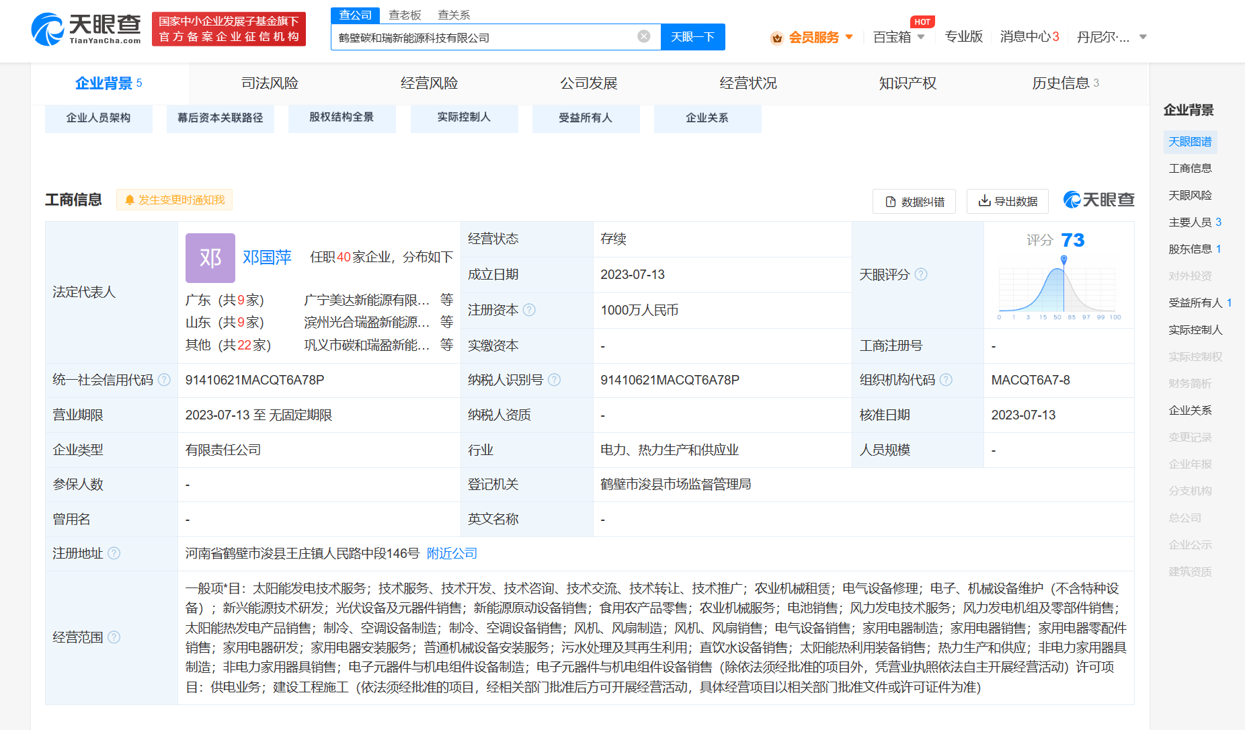Click the score value 73
The height and width of the screenshot is (730, 1245).
(1072, 240)
